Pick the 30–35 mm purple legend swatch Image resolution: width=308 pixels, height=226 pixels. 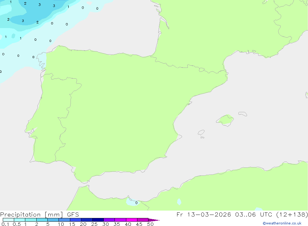109,220
